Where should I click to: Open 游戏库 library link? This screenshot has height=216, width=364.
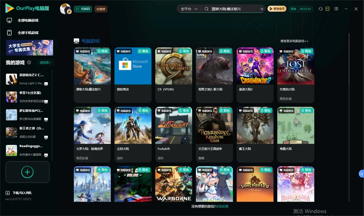[45, 63]
